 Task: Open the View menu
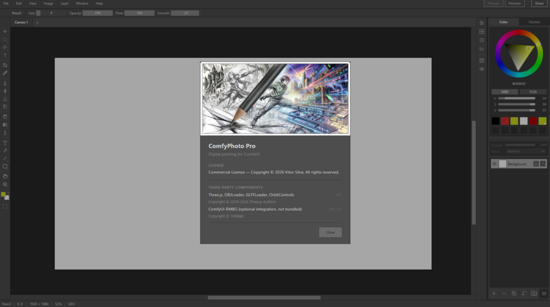33,3
